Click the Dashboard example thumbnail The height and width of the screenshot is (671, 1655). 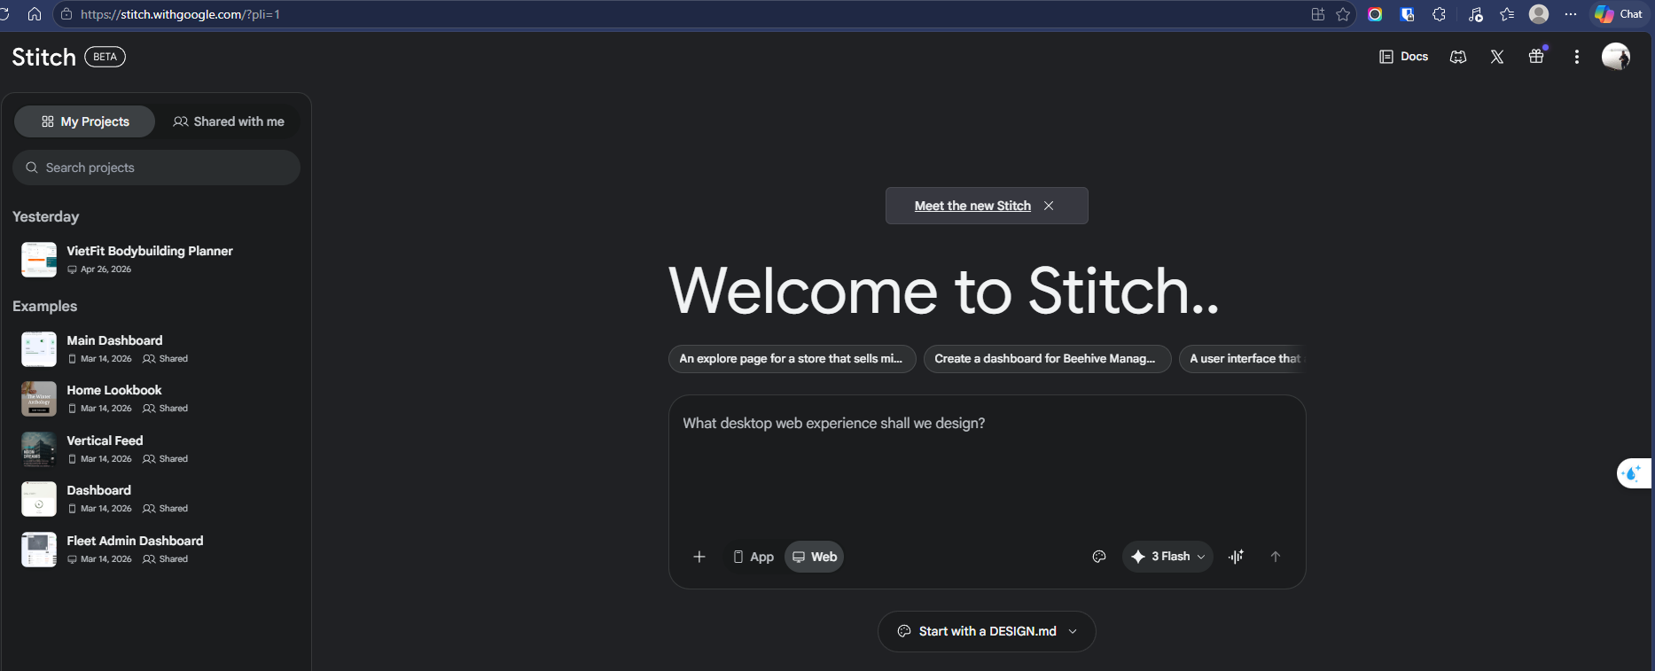click(x=39, y=499)
